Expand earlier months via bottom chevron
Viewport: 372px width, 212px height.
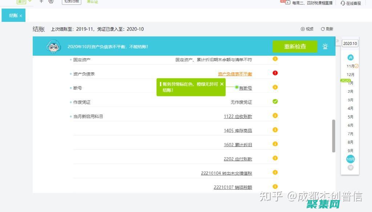[x=350, y=167]
